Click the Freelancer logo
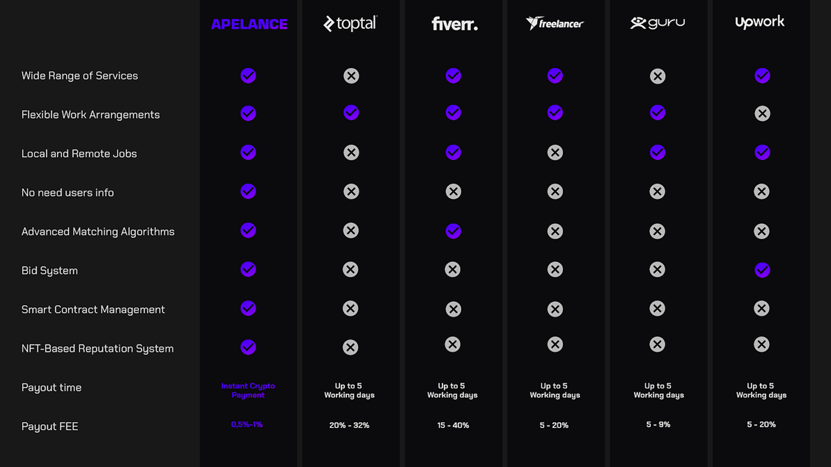The height and width of the screenshot is (467, 831). coord(555,23)
